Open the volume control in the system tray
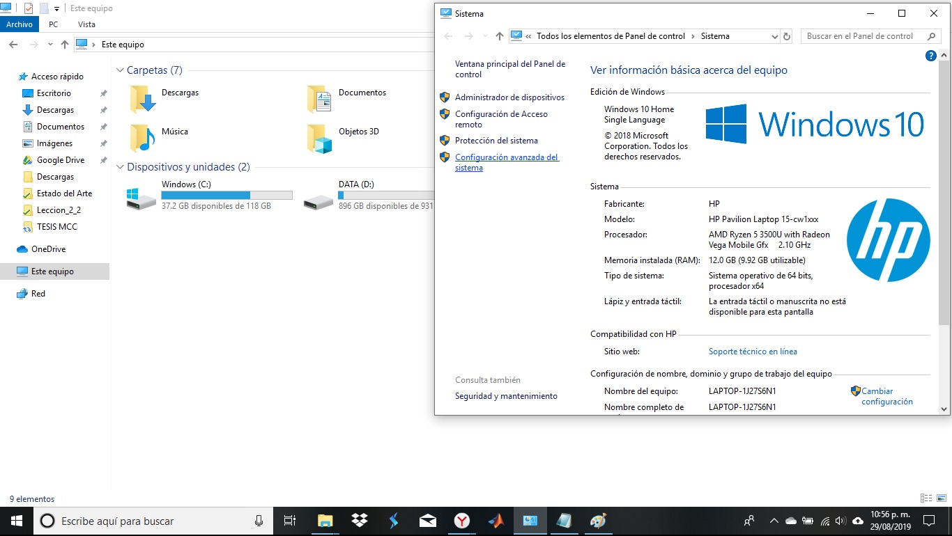Screen dimensions: 952x536 point(840,521)
